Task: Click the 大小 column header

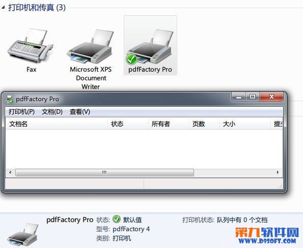Action: (x=245, y=124)
